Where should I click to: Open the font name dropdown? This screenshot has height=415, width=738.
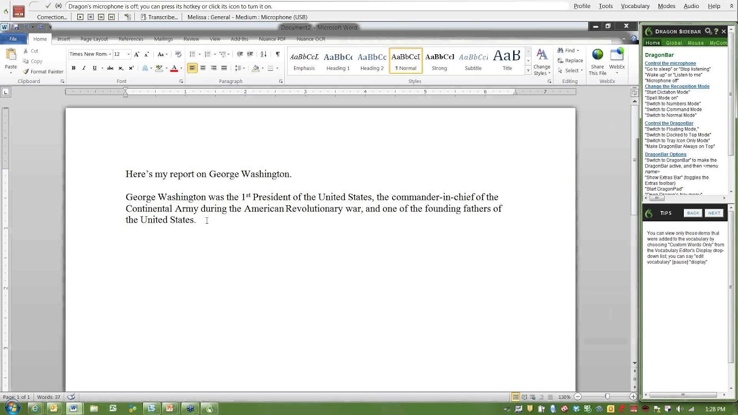110,54
